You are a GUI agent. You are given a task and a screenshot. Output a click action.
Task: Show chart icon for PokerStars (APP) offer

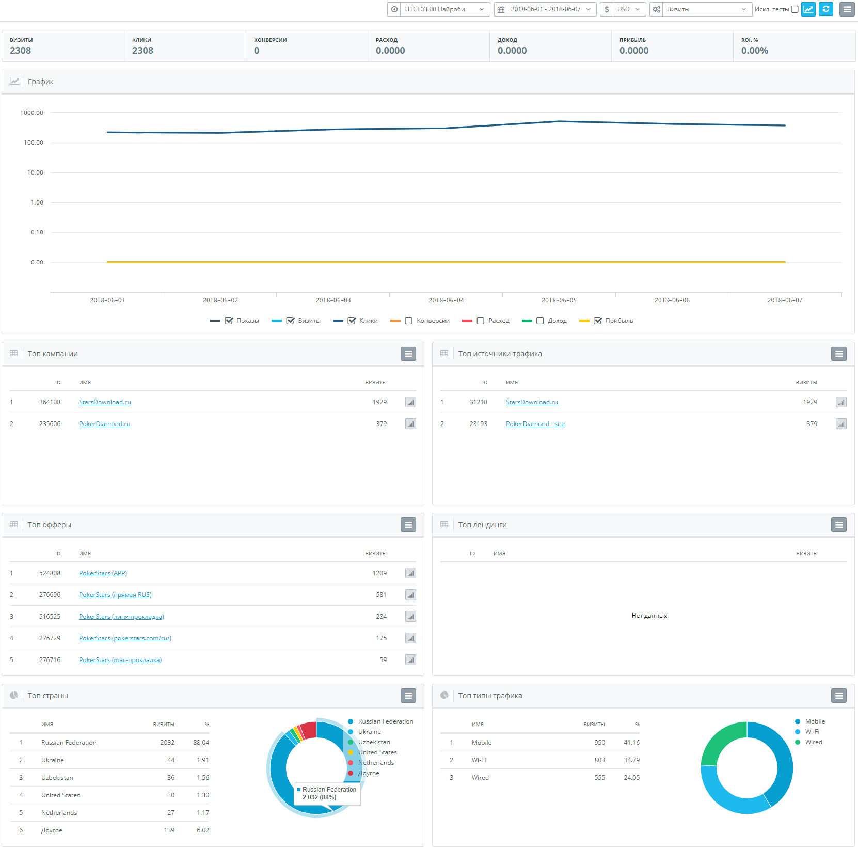[410, 573]
